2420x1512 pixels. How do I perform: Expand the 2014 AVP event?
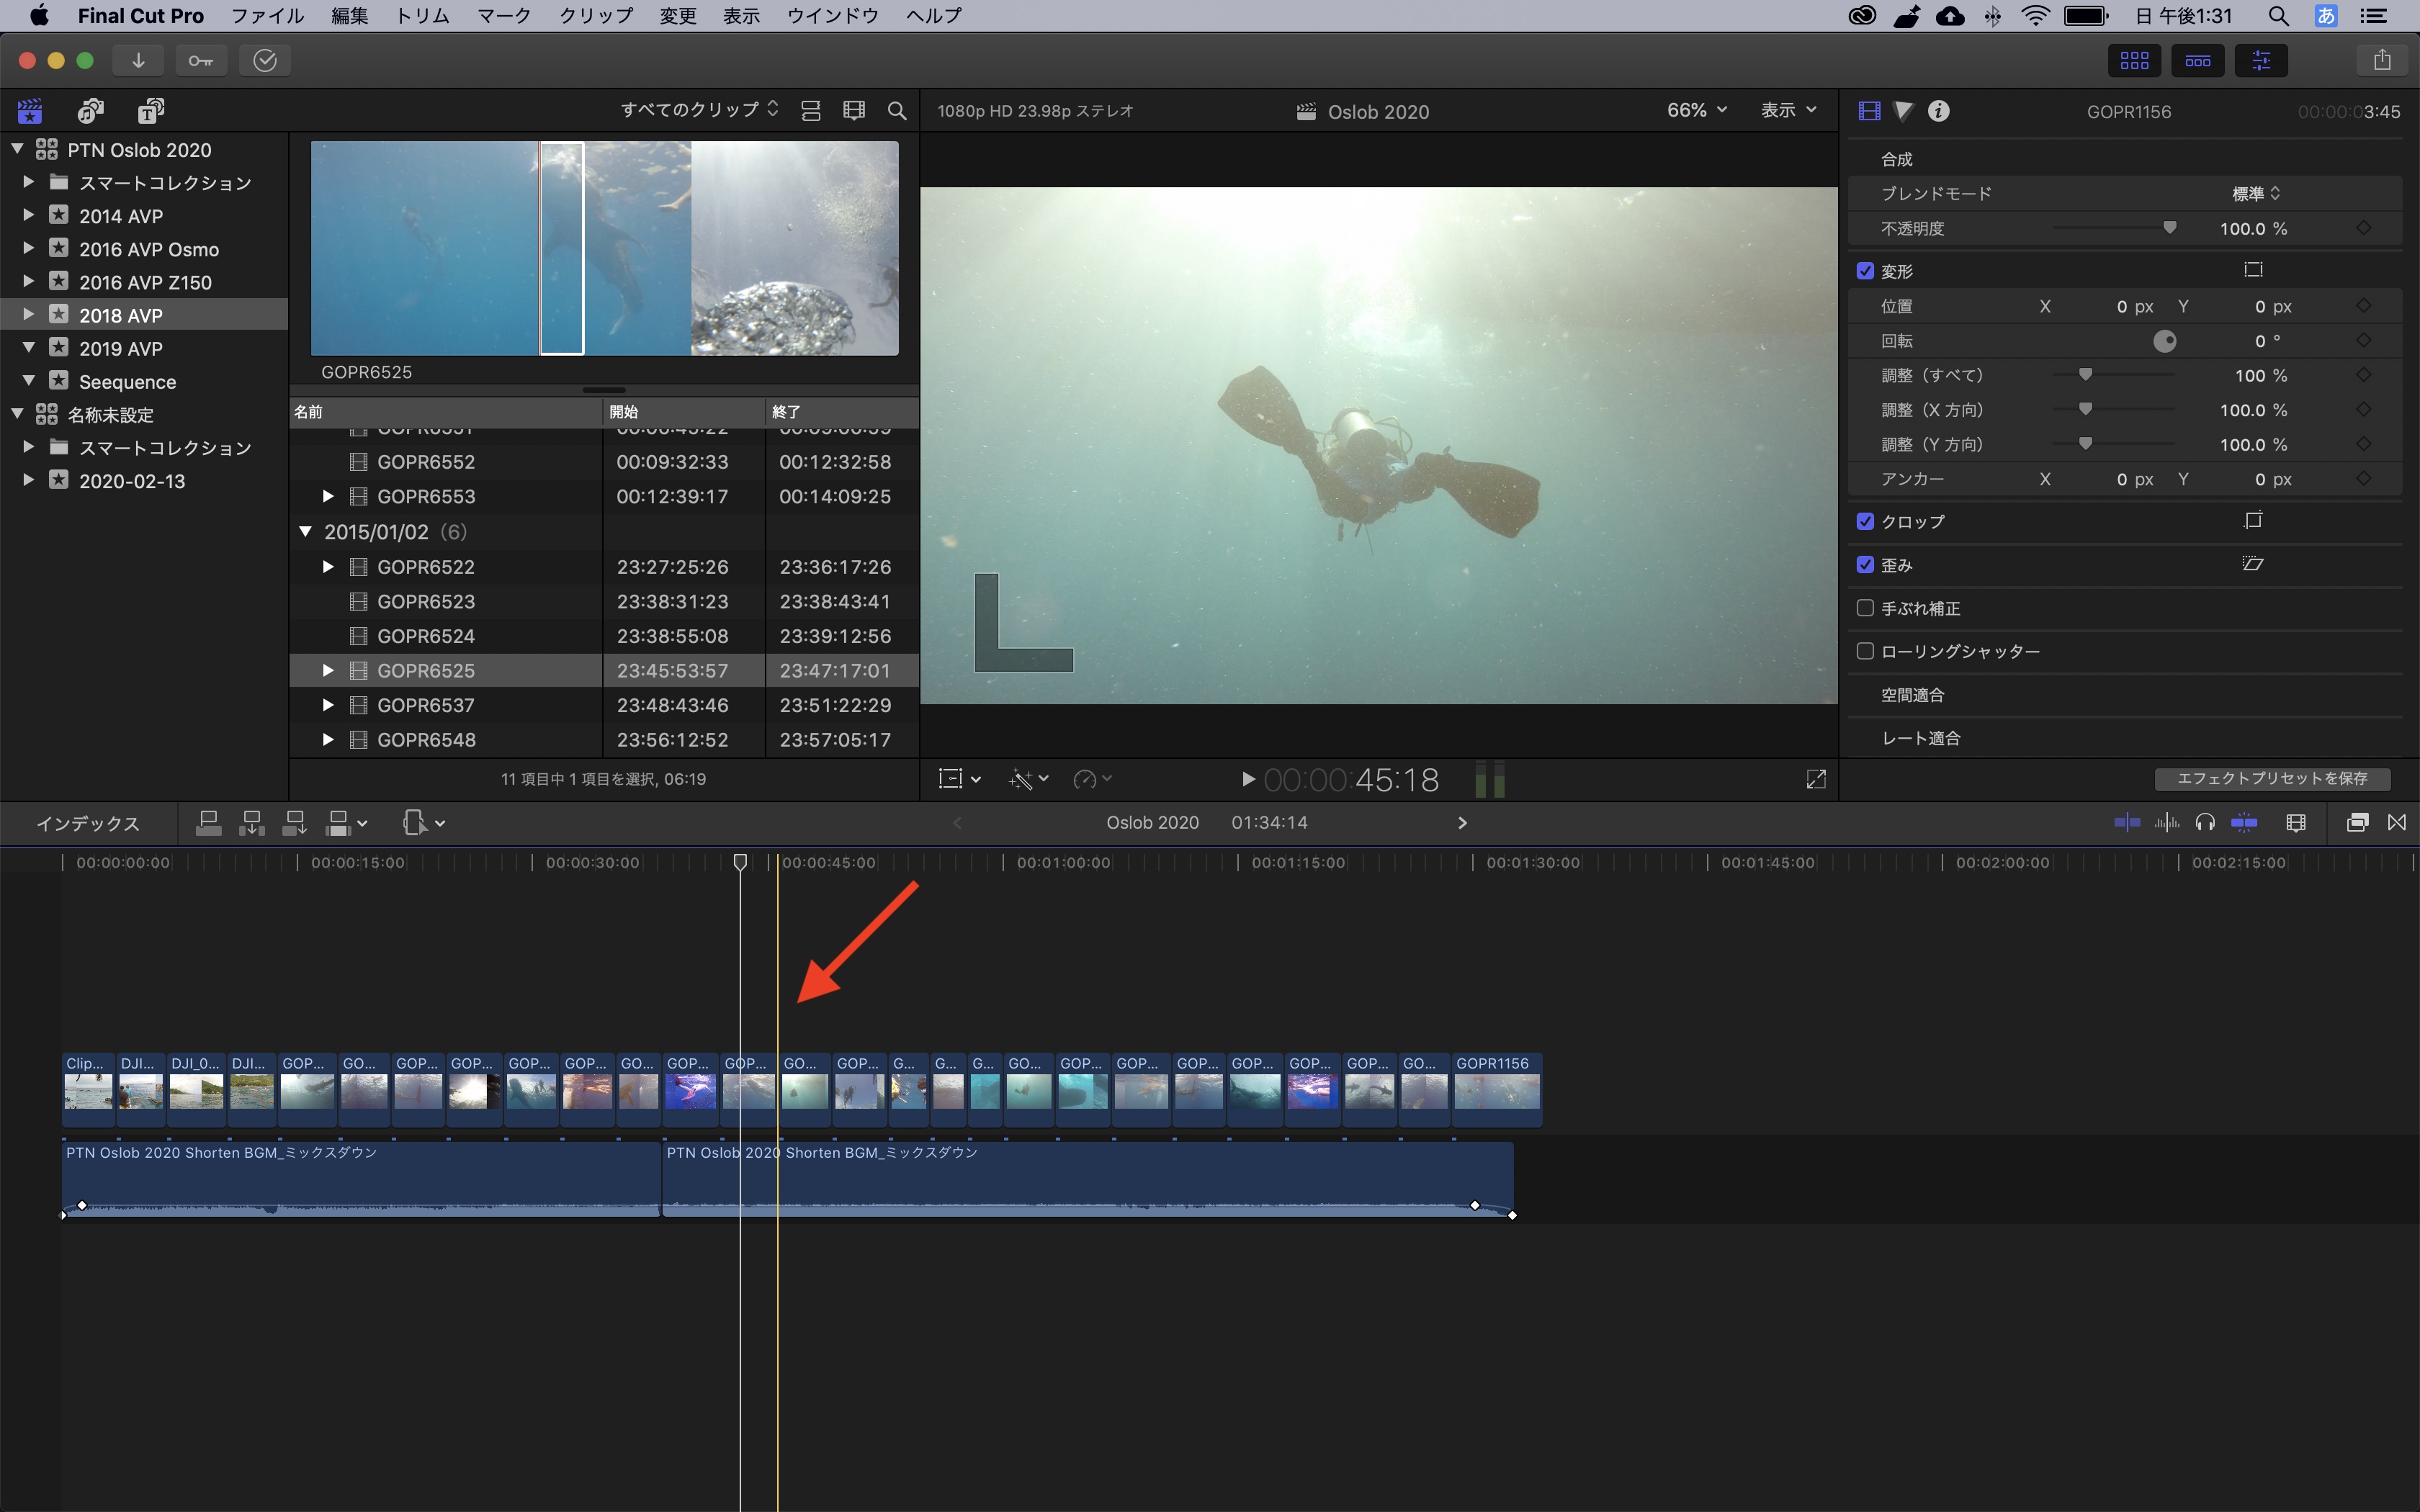point(28,215)
